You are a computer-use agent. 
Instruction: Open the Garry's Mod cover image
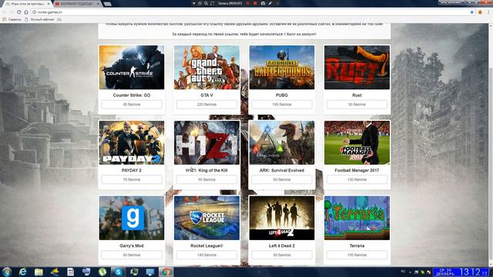[x=132, y=218]
